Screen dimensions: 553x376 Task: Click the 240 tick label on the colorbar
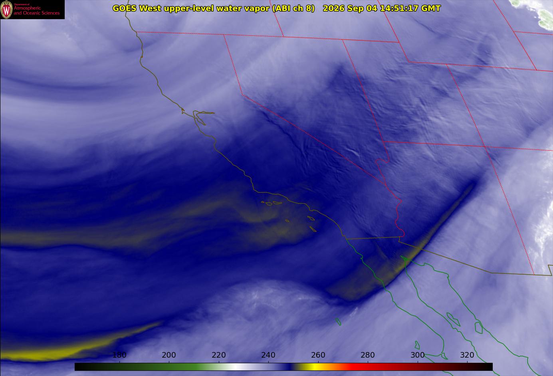(268, 355)
